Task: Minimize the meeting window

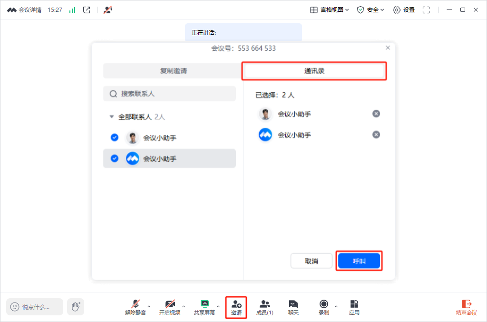Action: [449, 10]
